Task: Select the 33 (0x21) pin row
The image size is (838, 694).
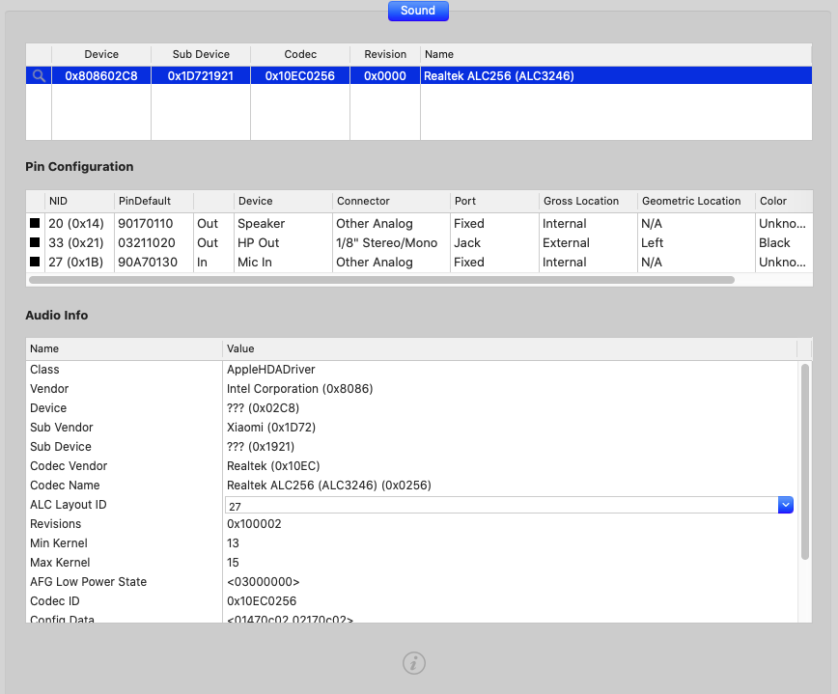Action: click(419, 242)
